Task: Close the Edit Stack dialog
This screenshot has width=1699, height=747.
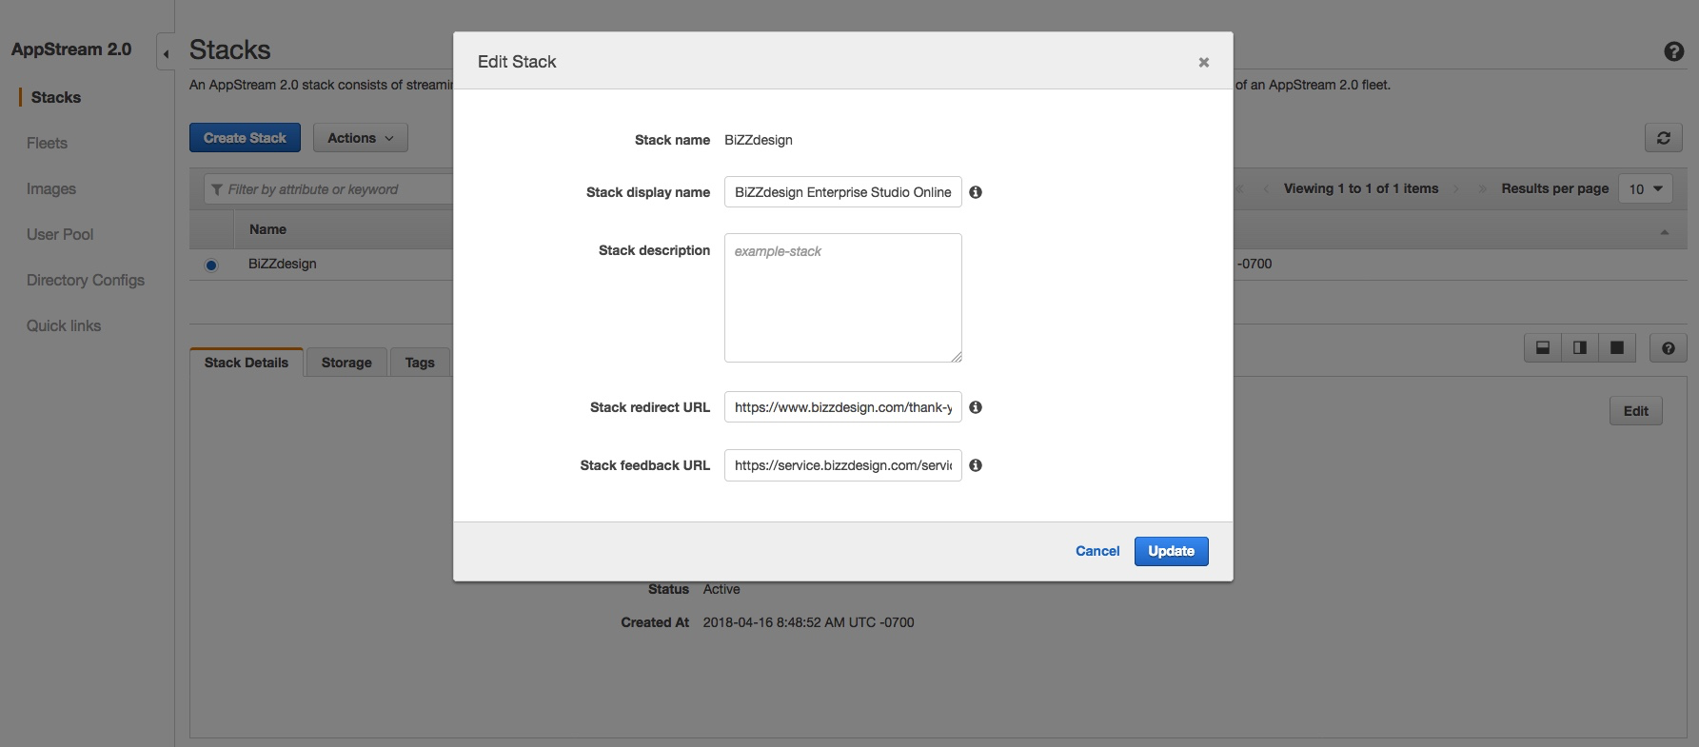Action: click(x=1204, y=63)
